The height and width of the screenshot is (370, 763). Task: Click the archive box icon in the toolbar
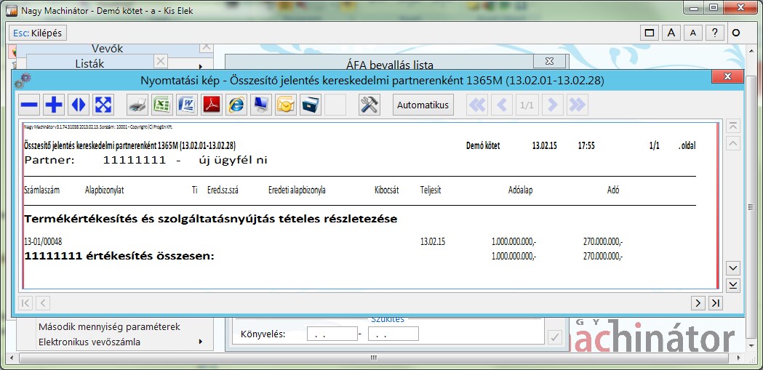[311, 105]
